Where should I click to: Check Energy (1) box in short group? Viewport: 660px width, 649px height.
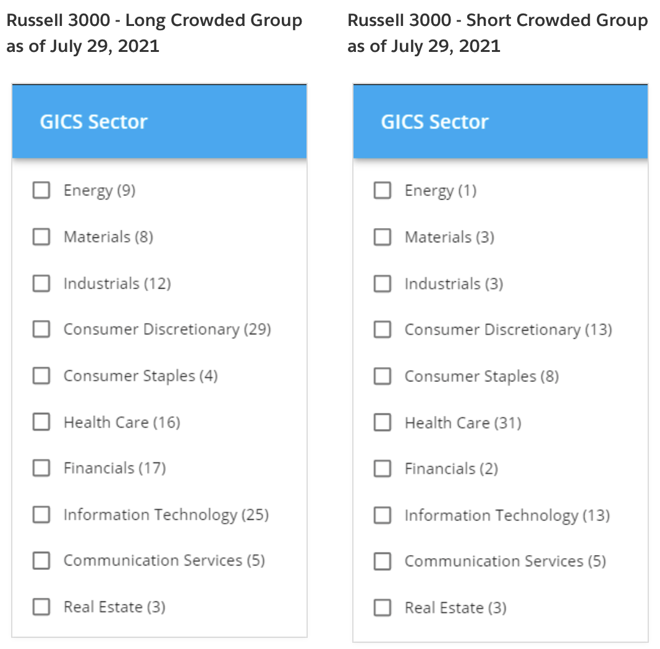click(383, 190)
